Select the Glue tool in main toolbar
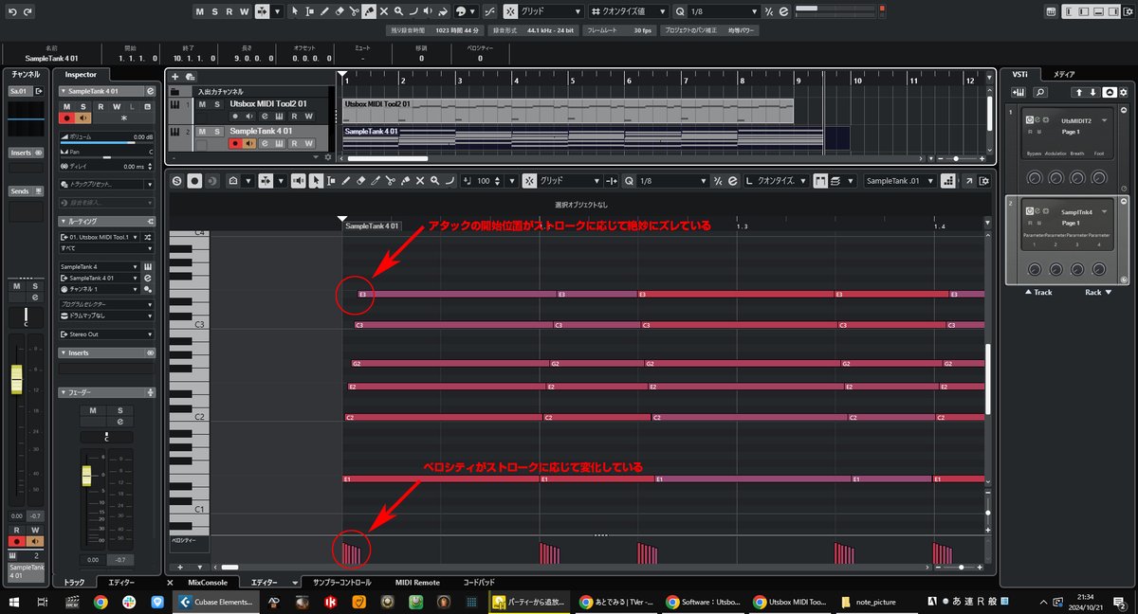1138x614 pixels. [368, 11]
